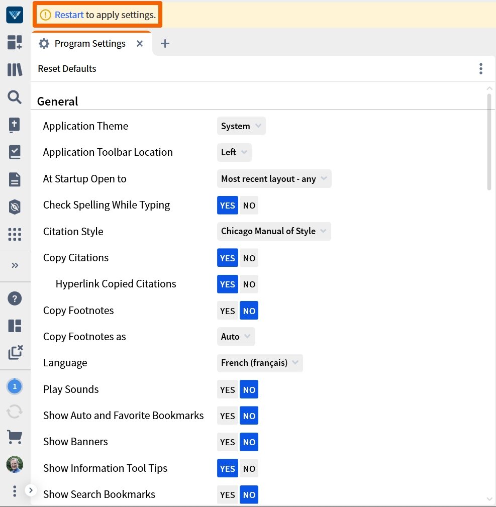The height and width of the screenshot is (507, 496).
Task: Set Show Banners to NO
Action: (x=249, y=442)
